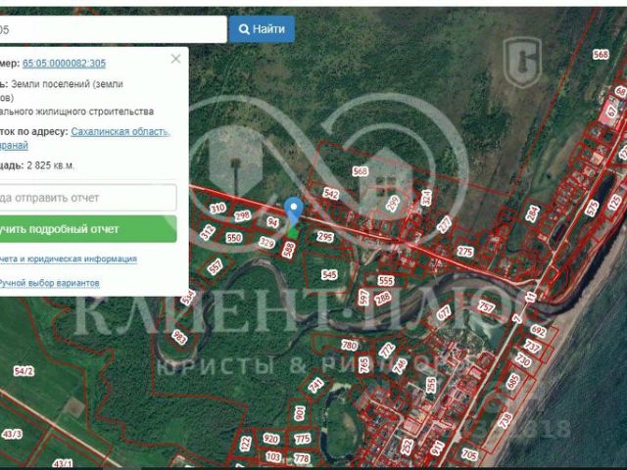
Task: Select parcel label 329
Action: point(266,242)
